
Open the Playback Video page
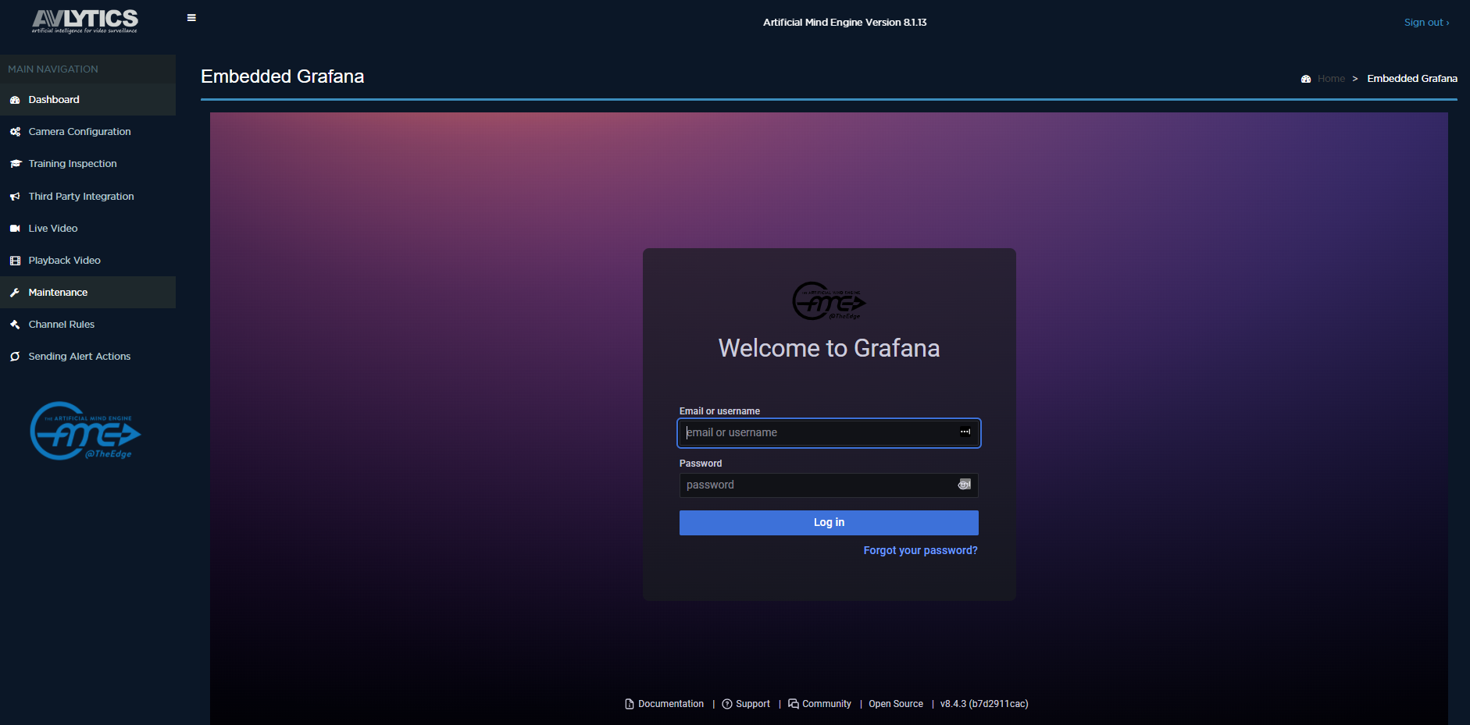tap(87, 261)
